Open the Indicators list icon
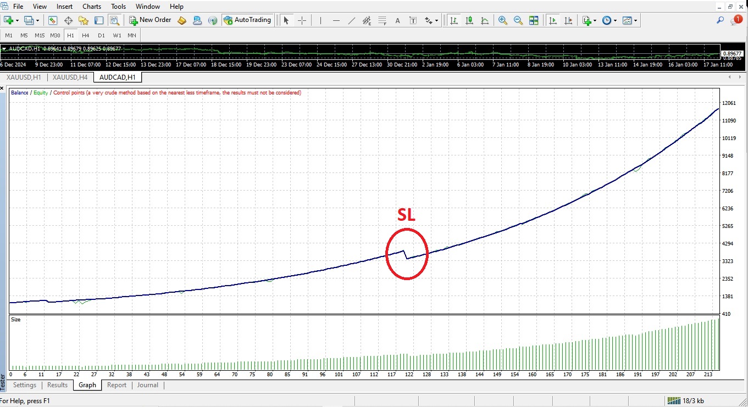Image resolution: width=748 pixels, height=407 pixels. (586, 20)
